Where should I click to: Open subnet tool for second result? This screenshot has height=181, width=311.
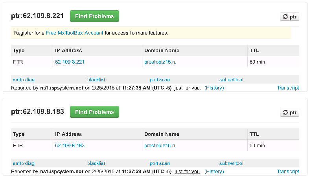tap(231, 163)
